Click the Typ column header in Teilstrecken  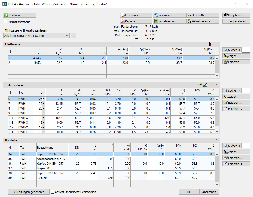tap(25, 92)
